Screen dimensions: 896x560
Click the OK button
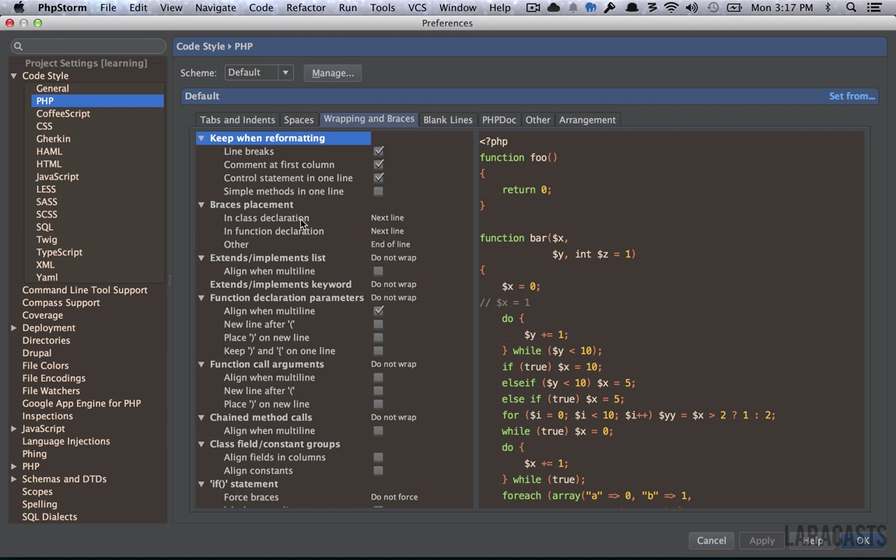pyautogui.click(x=863, y=541)
